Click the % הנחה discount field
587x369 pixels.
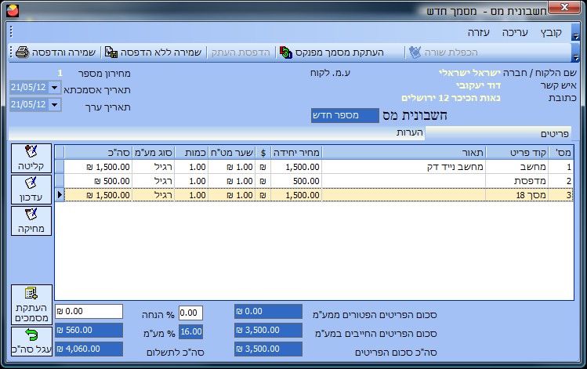tap(190, 313)
